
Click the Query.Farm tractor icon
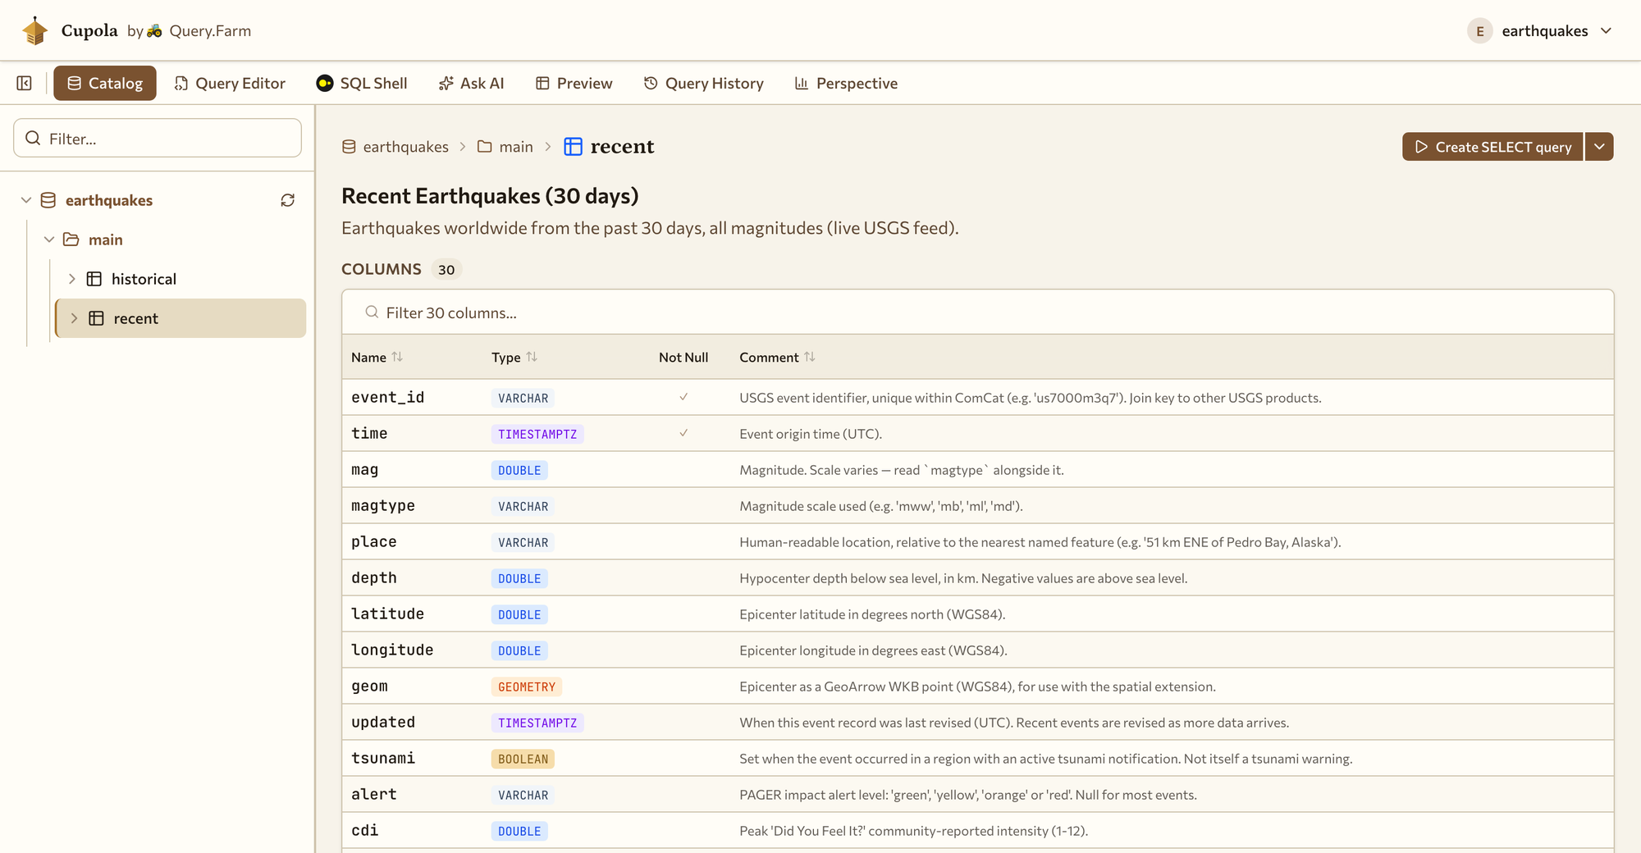coord(154,31)
